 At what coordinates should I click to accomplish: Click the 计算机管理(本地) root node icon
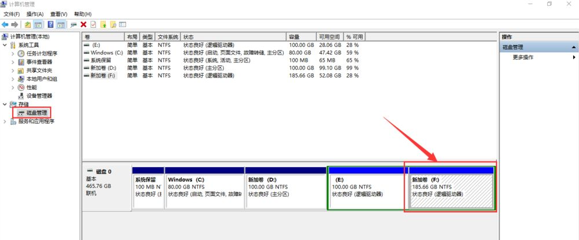(5, 36)
